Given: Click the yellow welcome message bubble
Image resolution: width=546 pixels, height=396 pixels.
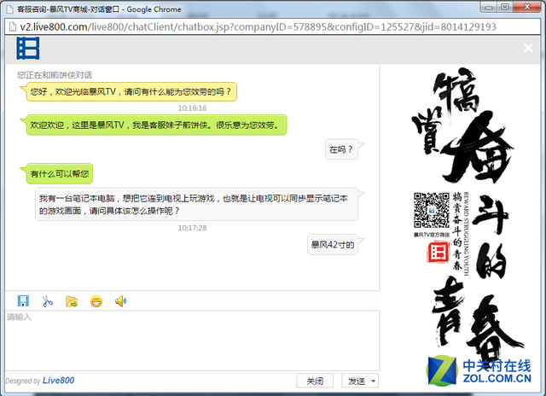Looking at the screenshot, I should point(131,91).
